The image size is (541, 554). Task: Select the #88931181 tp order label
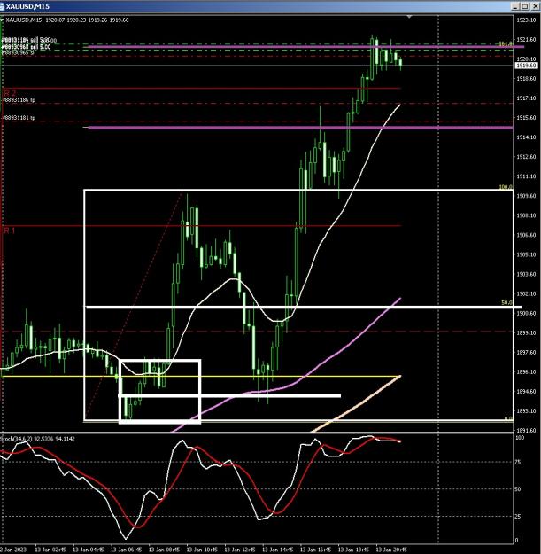coord(19,118)
